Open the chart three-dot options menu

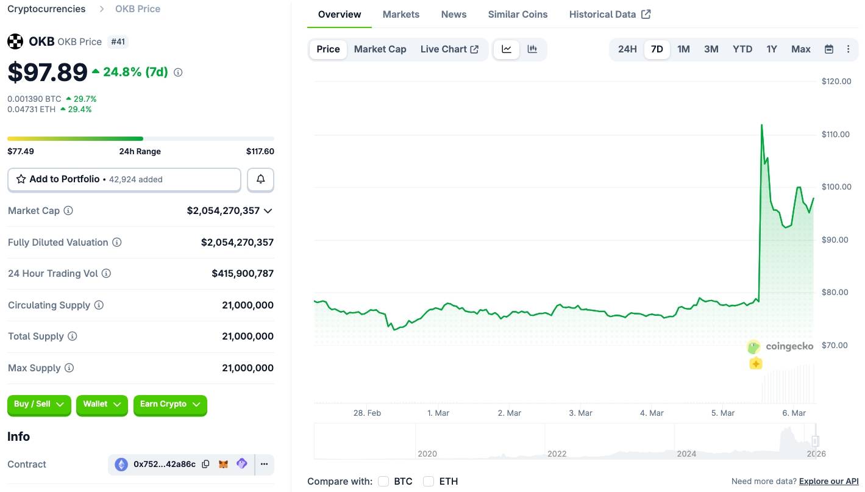point(848,49)
